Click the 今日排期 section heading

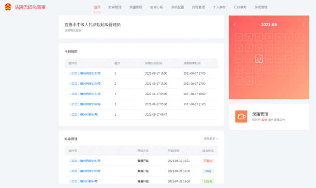pyautogui.click(x=71, y=52)
